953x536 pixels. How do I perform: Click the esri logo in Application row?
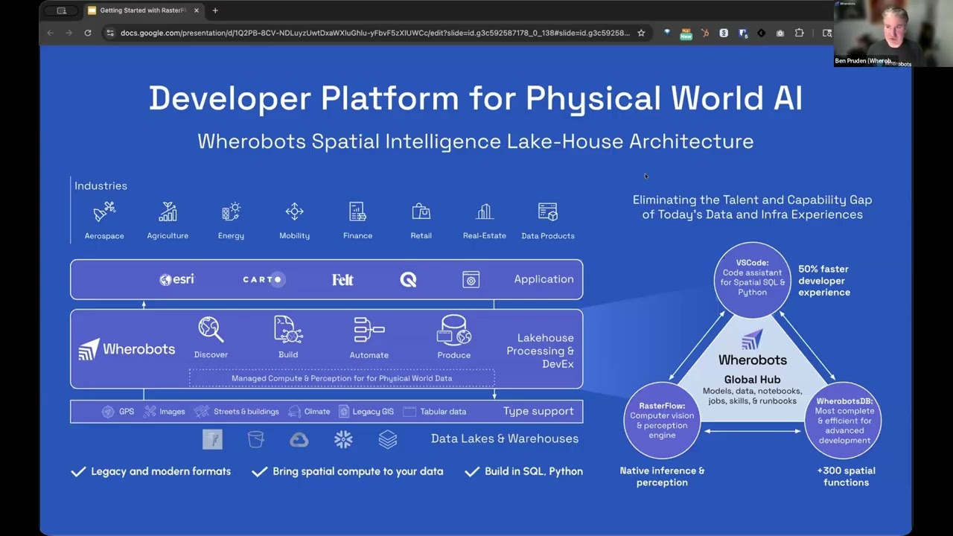(x=176, y=279)
